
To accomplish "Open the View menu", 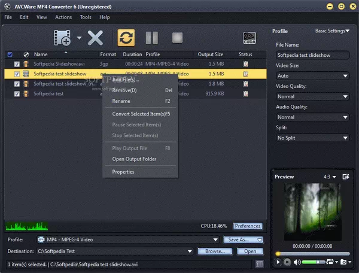I will (x=42, y=17).
